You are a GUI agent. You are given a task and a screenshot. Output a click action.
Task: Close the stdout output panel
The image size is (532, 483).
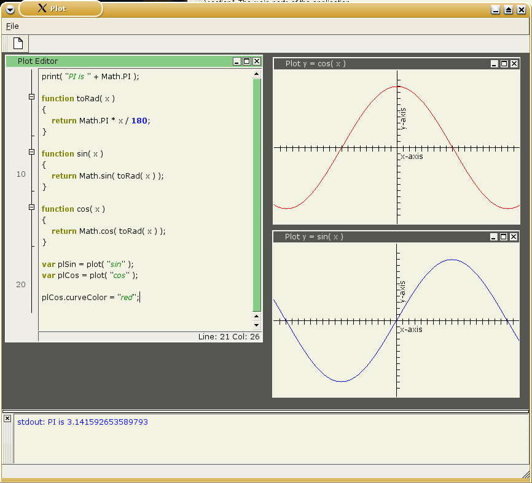pos(7,419)
